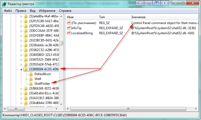
Task: Select folder icon of {534F5323-3569-4F42
Action: coord(26,60)
